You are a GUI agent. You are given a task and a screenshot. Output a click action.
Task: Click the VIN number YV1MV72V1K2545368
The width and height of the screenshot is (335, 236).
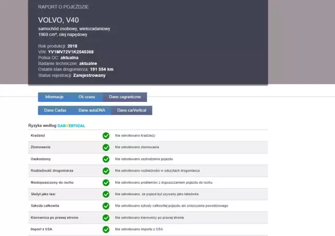pos(71,52)
